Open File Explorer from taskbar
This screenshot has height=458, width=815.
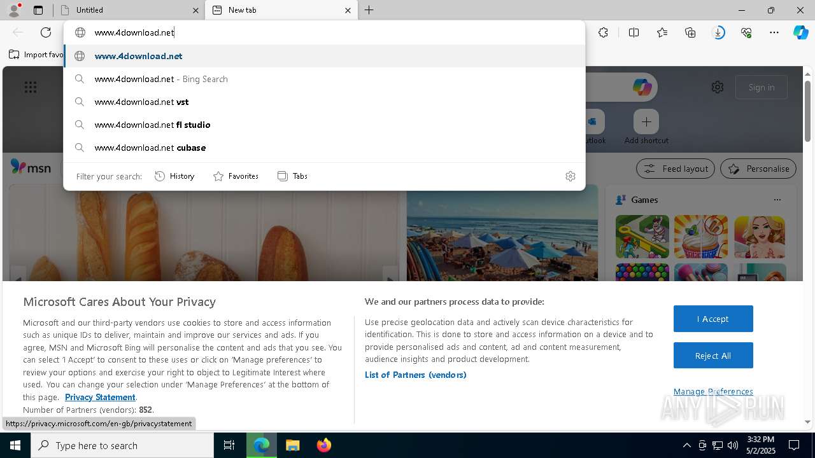pyautogui.click(x=292, y=445)
